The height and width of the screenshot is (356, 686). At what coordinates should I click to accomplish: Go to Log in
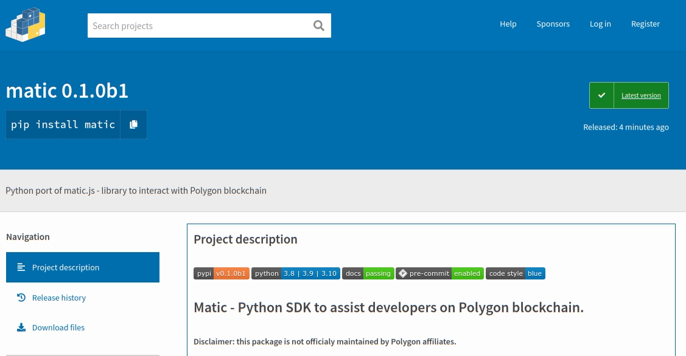click(x=600, y=24)
